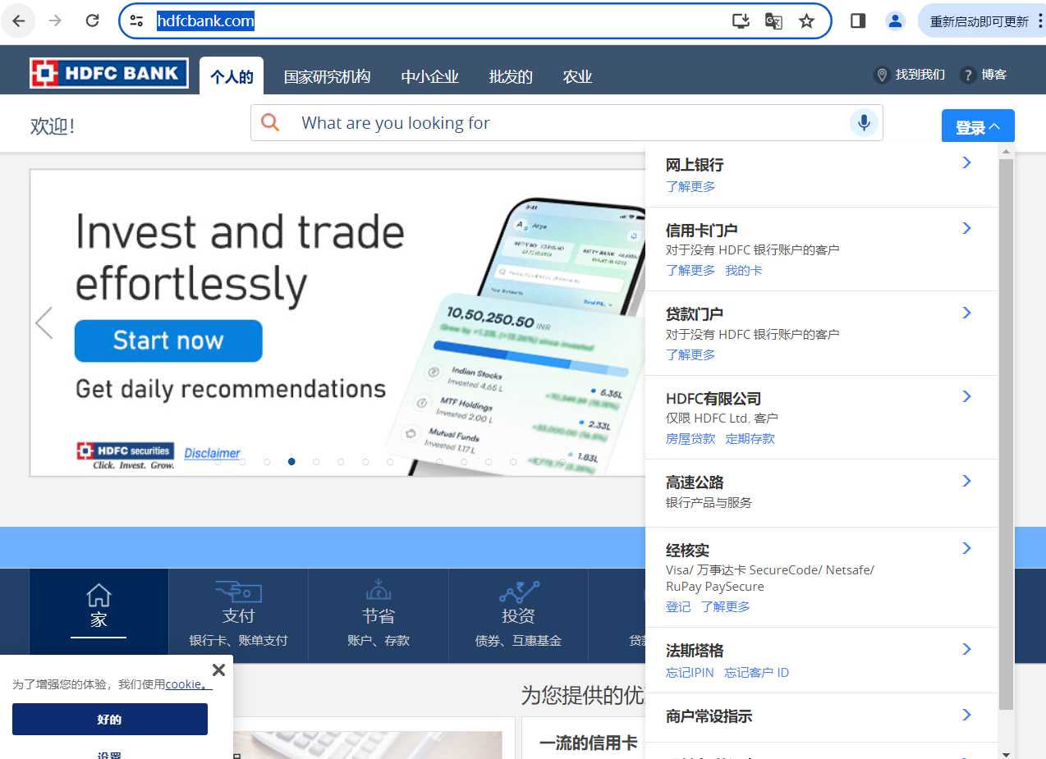Expand 贷款门户 chevron arrow

pyautogui.click(x=967, y=313)
